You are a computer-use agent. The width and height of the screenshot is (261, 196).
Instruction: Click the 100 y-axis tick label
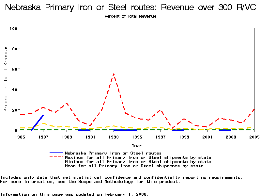pos(13,28)
